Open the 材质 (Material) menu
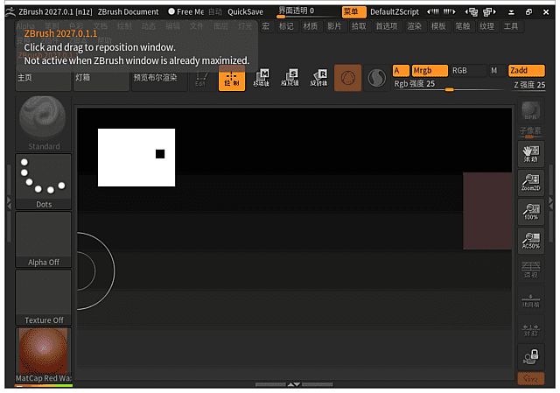The image size is (560, 393). [311, 26]
